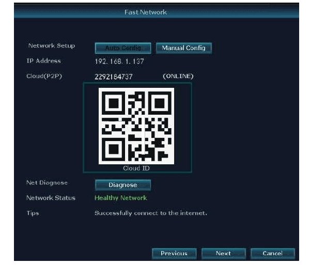This screenshot has width=310, height=279.
Task: Click the Net Diagnose label
Action: coord(47,183)
